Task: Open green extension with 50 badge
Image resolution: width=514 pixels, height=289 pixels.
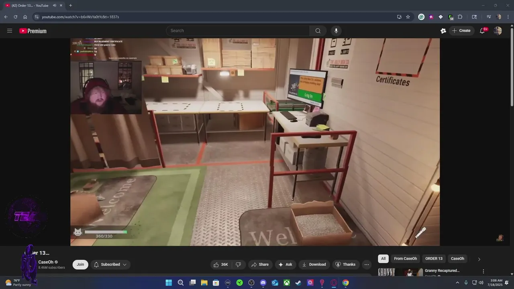Action: 451,17
